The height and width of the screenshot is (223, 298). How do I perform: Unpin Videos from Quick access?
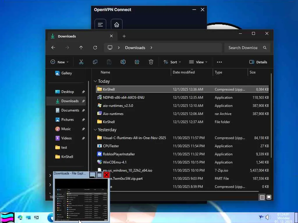click(83, 138)
